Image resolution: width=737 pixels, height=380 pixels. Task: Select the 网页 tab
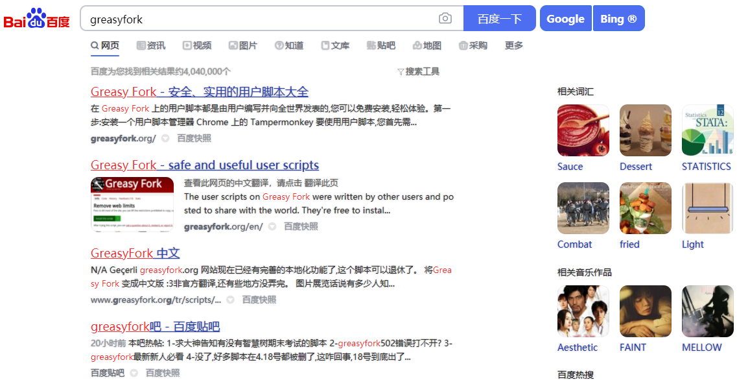tap(105, 45)
